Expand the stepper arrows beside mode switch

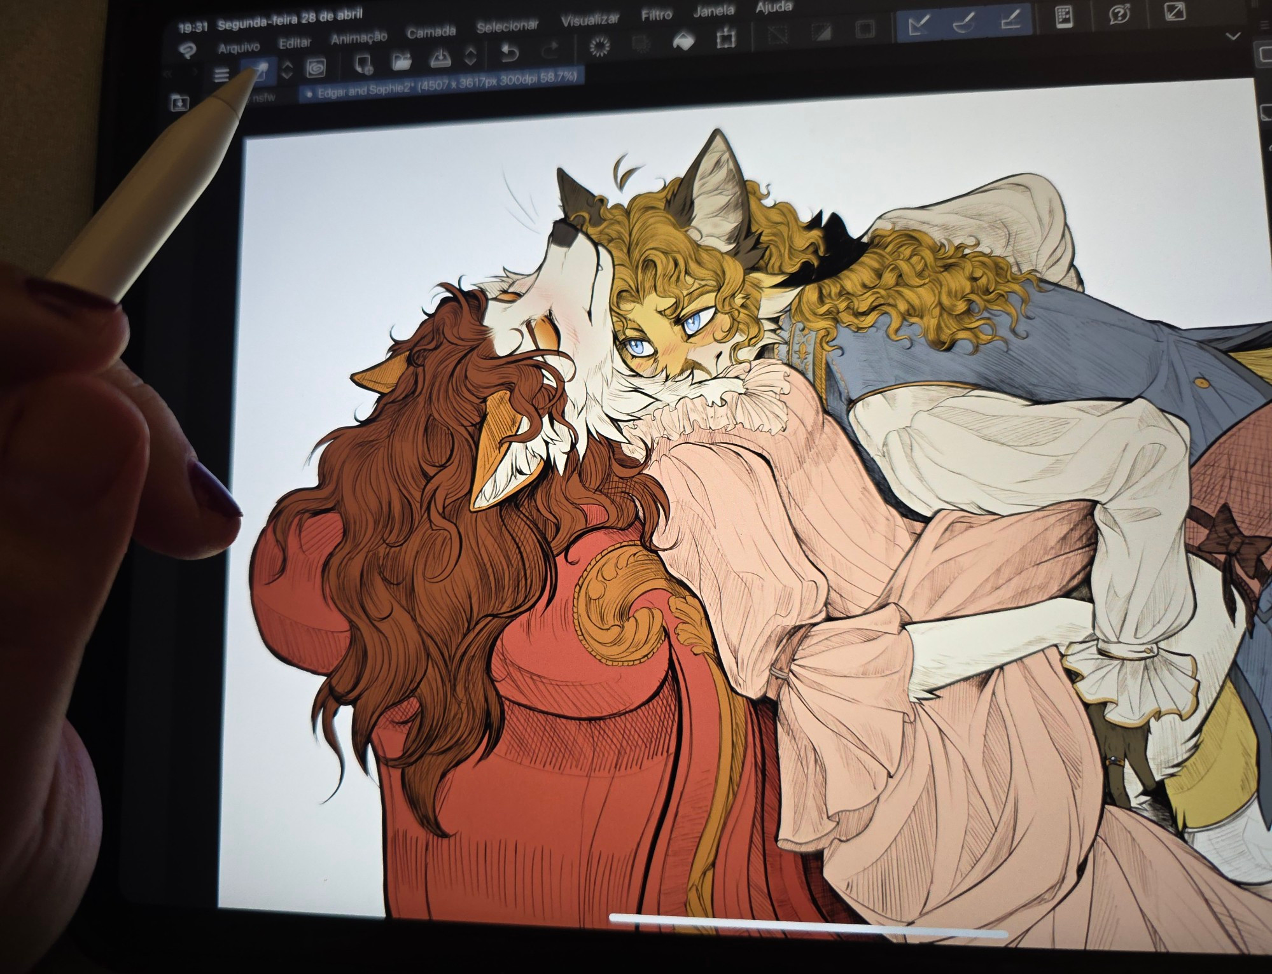coord(287,69)
